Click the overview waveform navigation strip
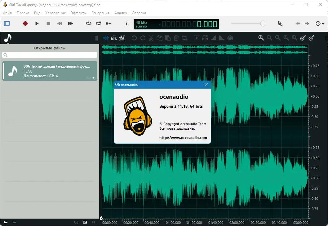Viewport: 328px width, 226px height. [205, 50]
